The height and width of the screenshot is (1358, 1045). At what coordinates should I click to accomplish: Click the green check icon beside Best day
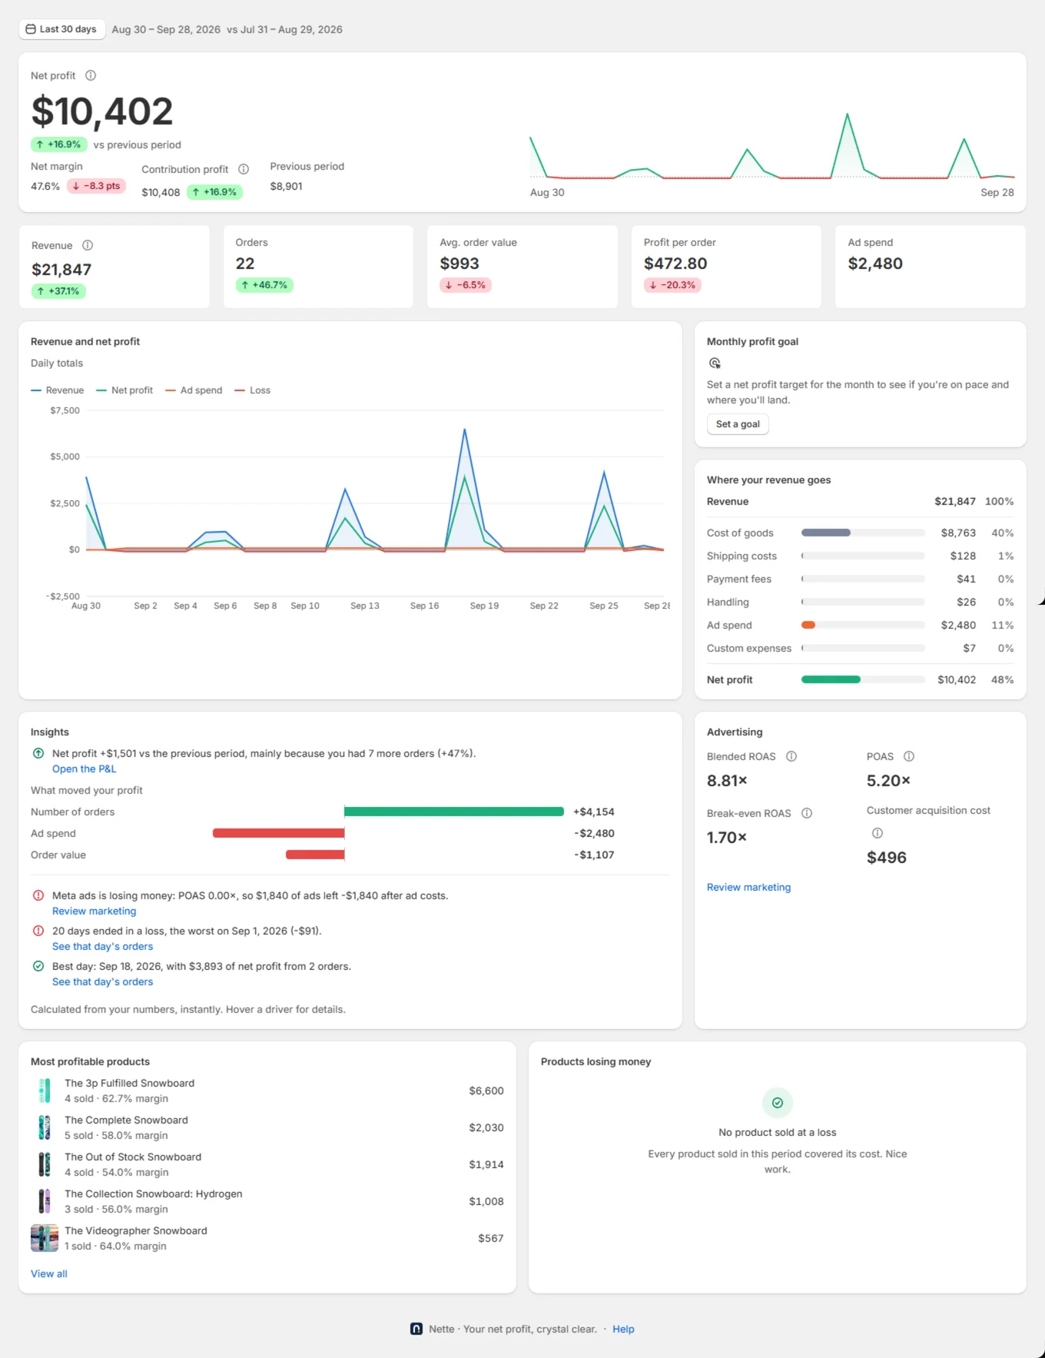click(x=38, y=966)
